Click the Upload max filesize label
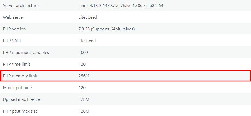 point(21,99)
